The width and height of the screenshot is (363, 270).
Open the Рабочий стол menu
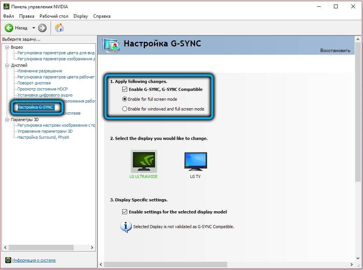click(x=54, y=16)
